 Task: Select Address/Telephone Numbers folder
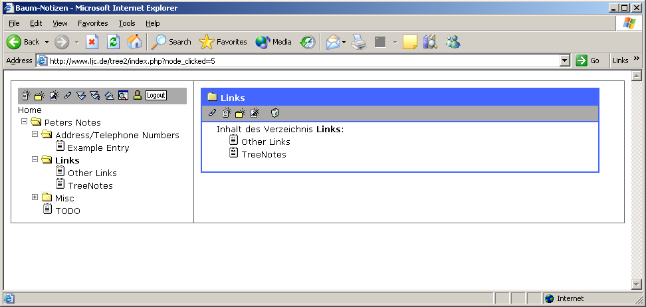point(118,135)
